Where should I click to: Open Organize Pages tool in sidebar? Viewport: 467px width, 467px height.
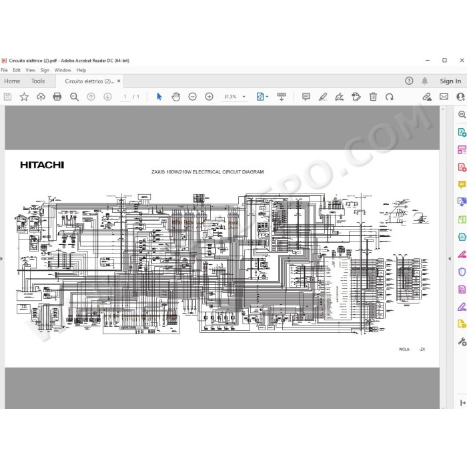point(462,150)
